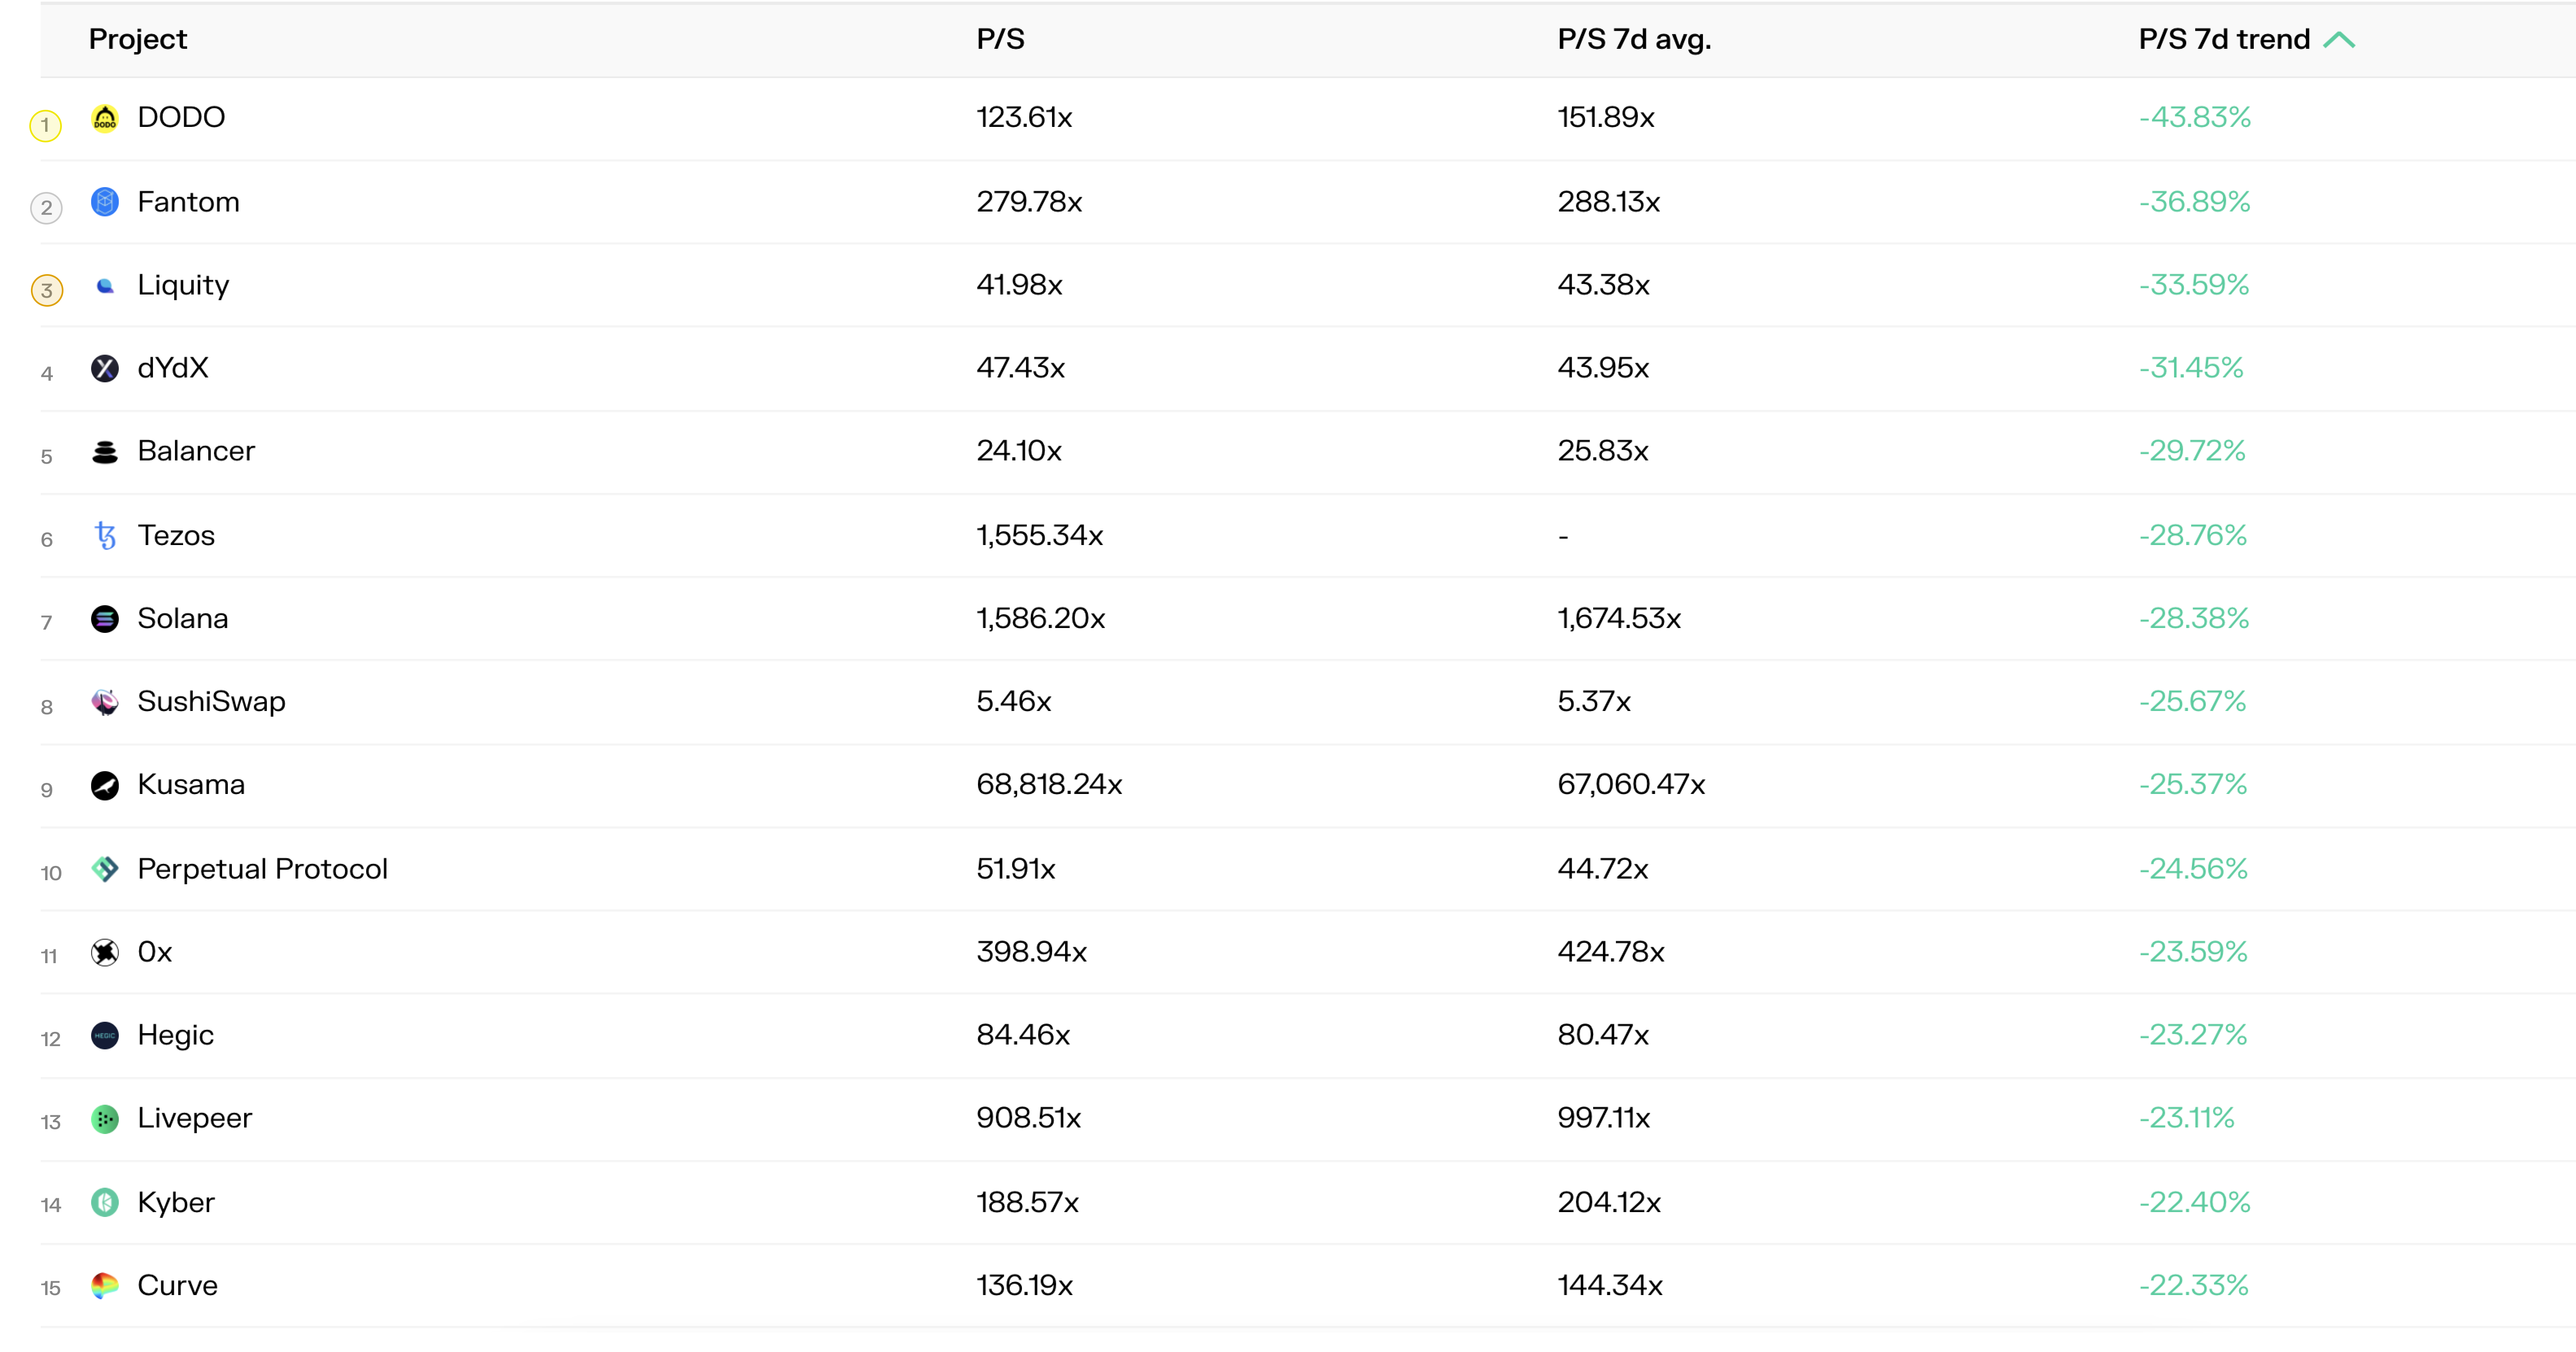Click the dYdX logo icon
The height and width of the screenshot is (1352, 2576).
click(x=105, y=368)
